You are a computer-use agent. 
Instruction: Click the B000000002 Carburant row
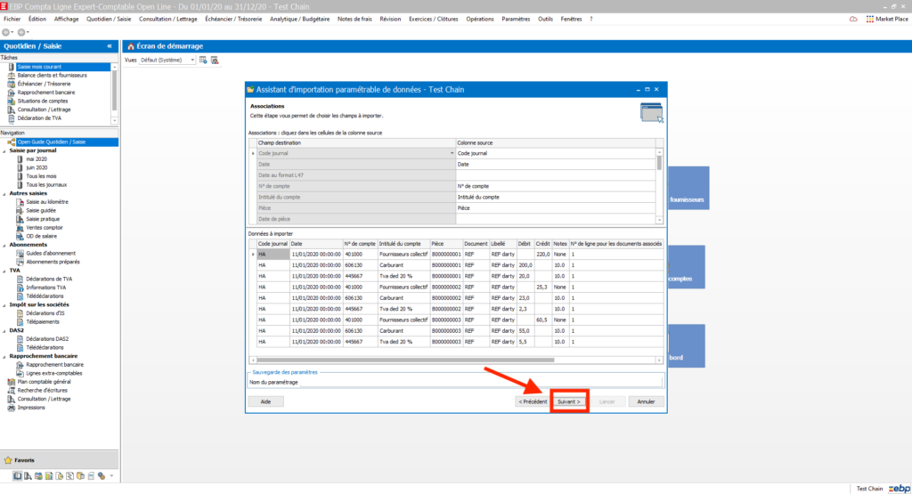point(459,298)
